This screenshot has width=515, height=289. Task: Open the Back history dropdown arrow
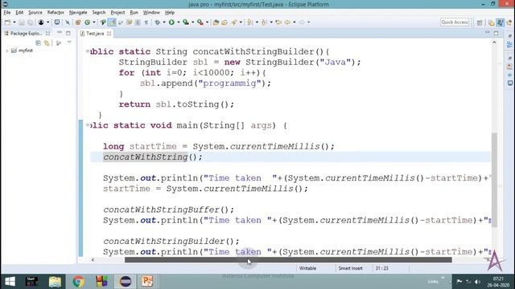(295, 22)
